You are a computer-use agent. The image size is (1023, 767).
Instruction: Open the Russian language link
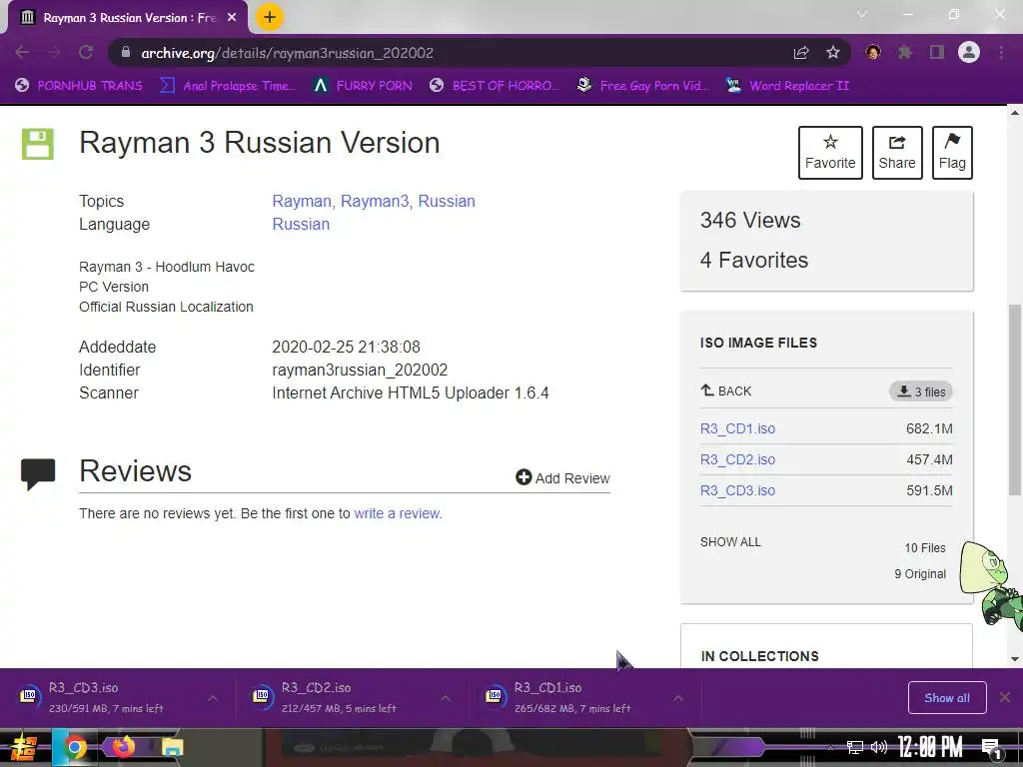(301, 224)
